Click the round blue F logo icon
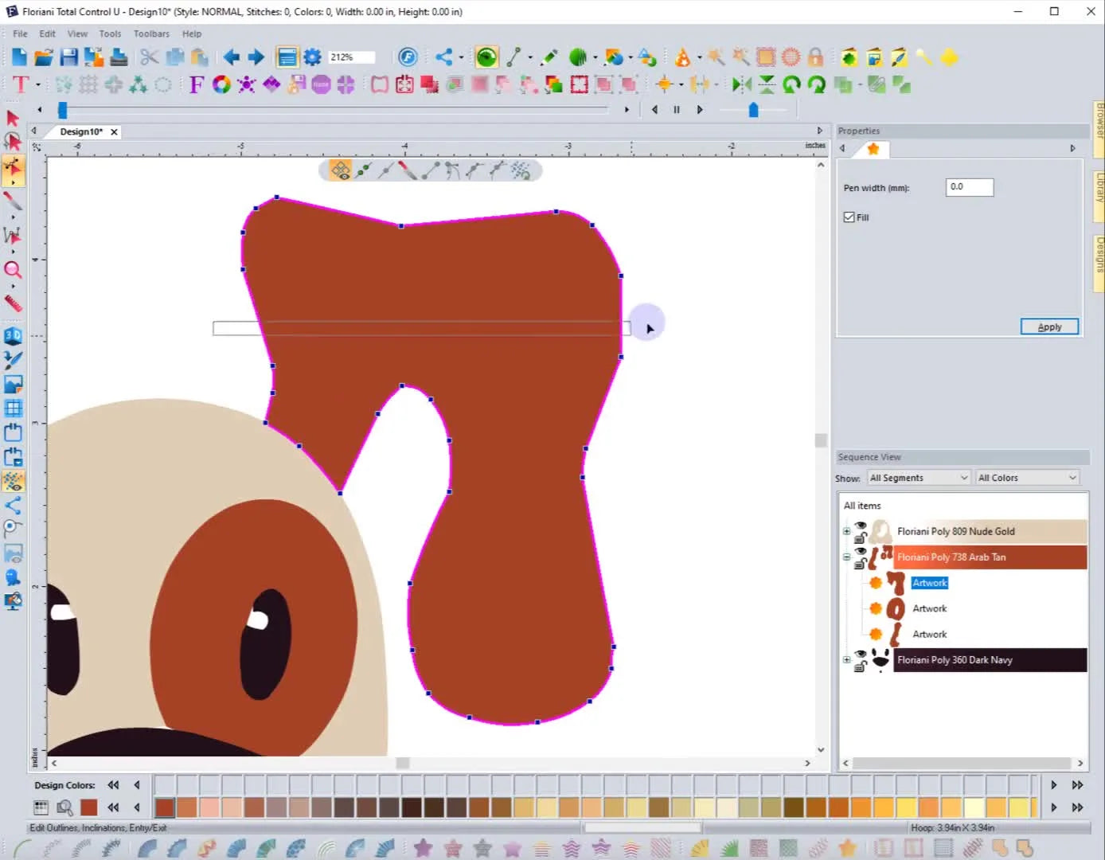The height and width of the screenshot is (860, 1105). coord(408,57)
